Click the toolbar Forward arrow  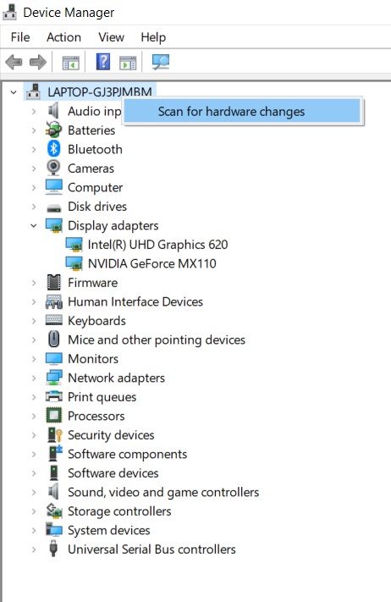pyautogui.click(x=37, y=62)
